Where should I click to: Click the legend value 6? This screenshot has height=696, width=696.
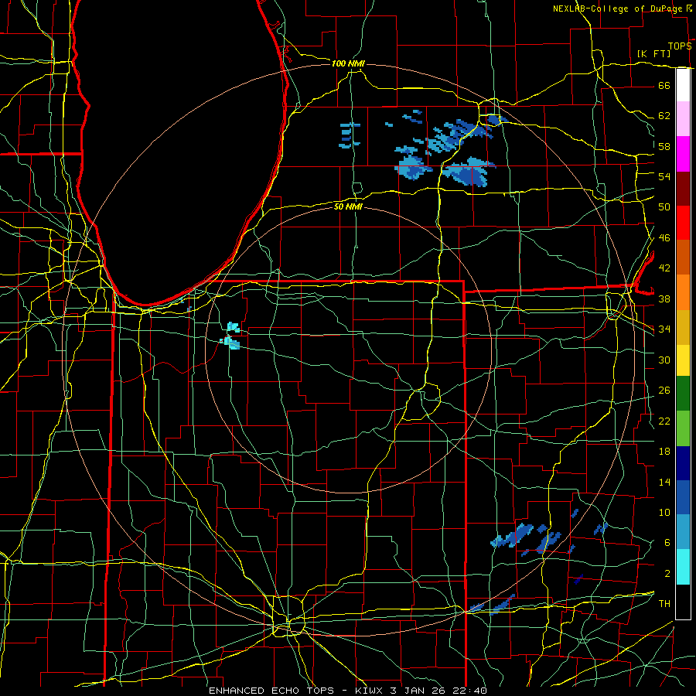(667, 542)
